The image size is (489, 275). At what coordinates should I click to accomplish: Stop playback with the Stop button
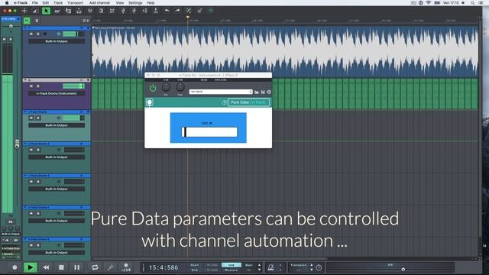click(61, 267)
